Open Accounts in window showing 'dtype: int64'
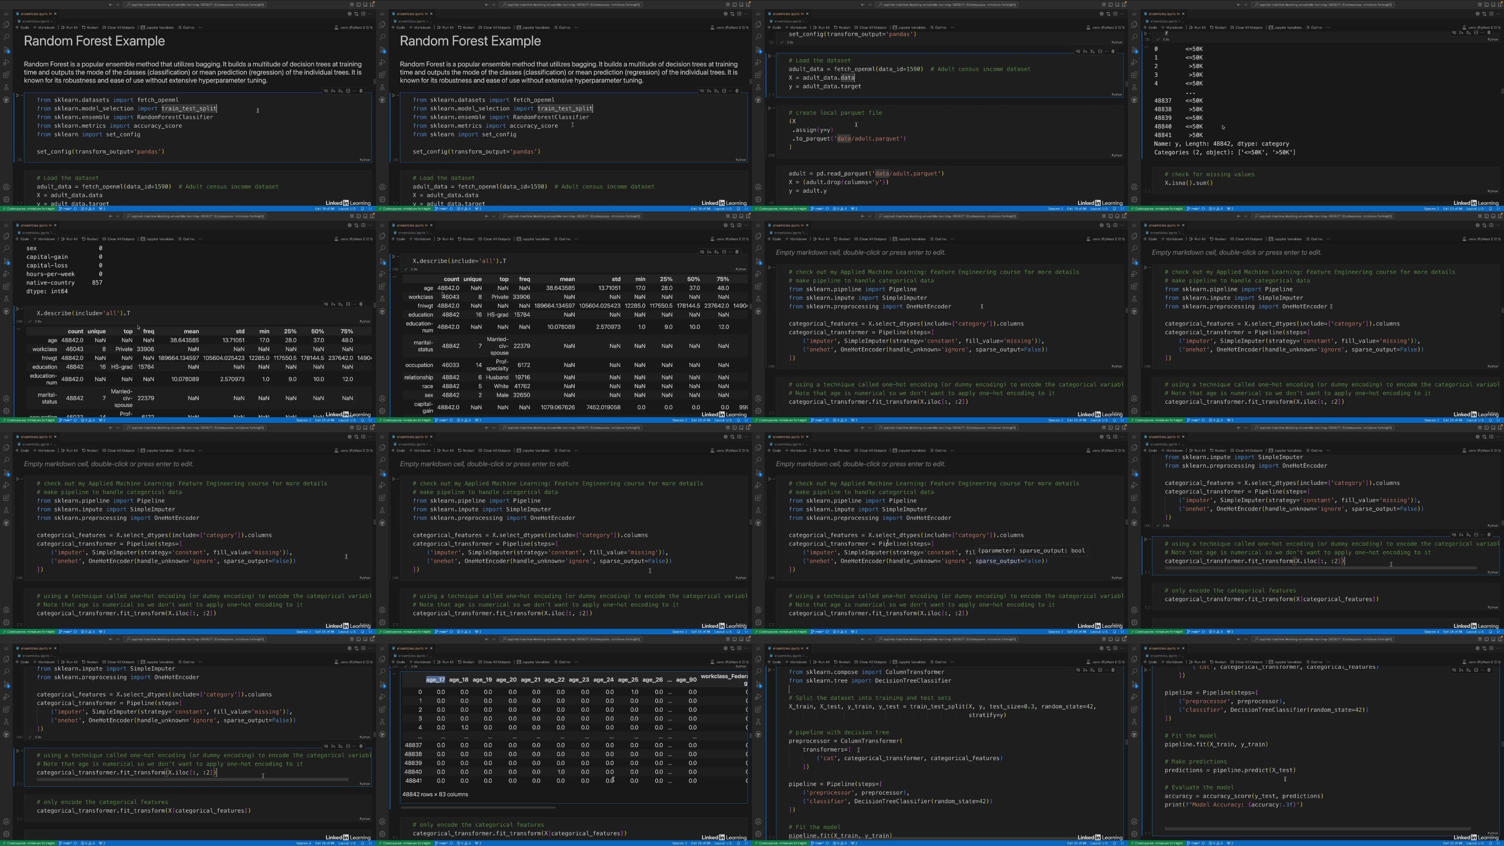The width and height of the screenshot is (1504, 846). (7, 399)
